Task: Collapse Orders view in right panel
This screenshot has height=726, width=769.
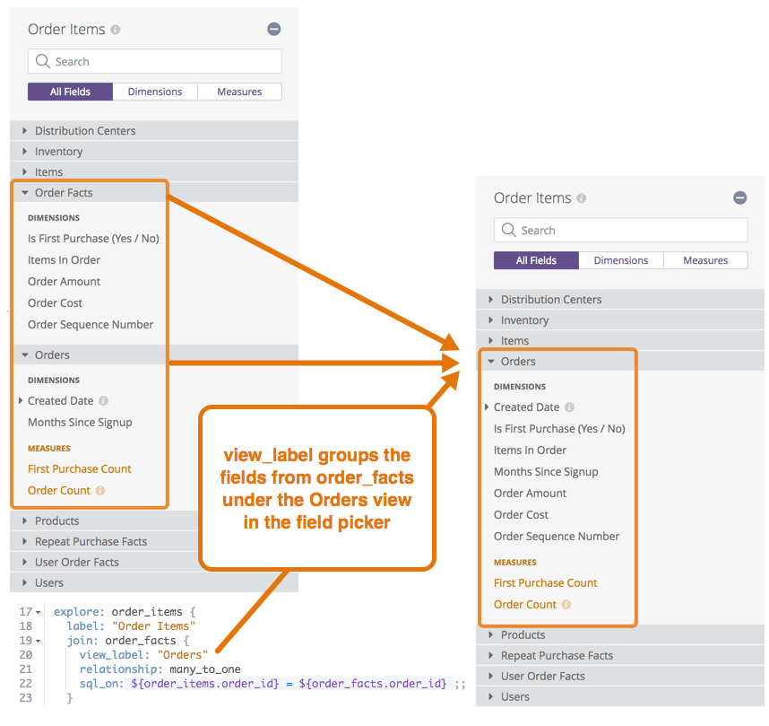Action: [620, 361]
